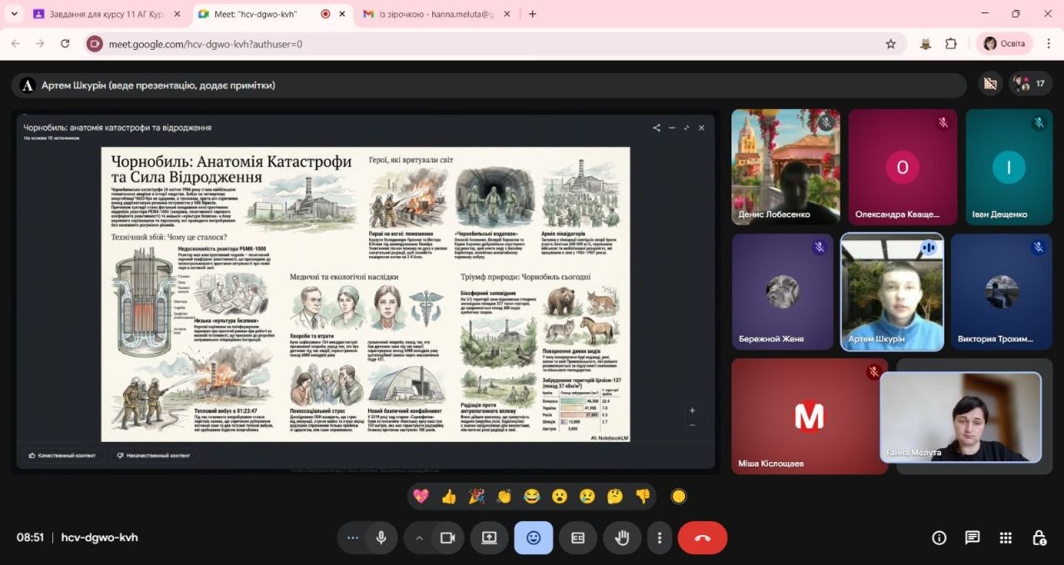Send the thumbs up reaction
This screenshot has width=1064, height=565.
click(x=449, y=496)
